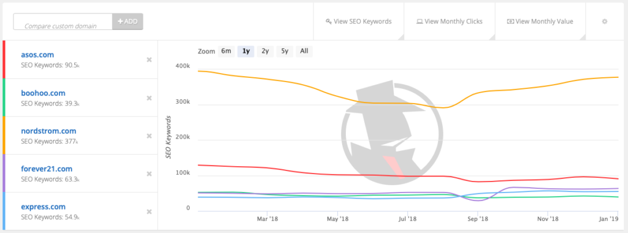Switch to View Monthly Clicks tab

pos(450,21)
